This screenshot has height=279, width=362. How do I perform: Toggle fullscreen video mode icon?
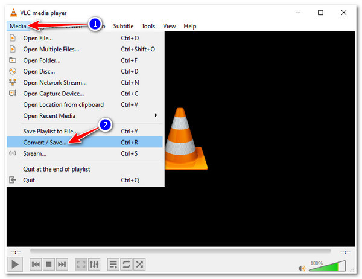pos(81,265)
